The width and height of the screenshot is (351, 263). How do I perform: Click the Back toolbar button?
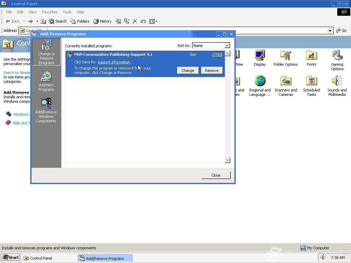[13, 21]
